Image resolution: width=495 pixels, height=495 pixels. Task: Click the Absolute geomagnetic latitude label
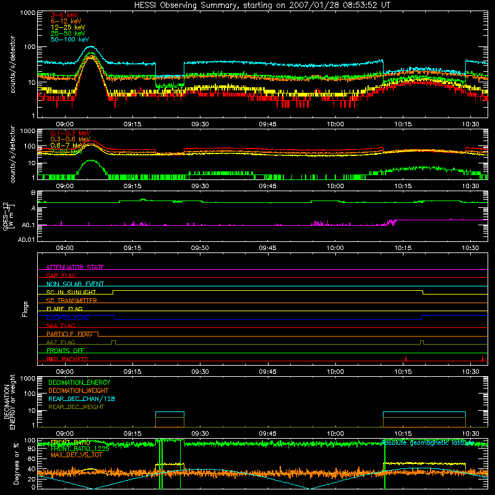[x=428, y=442]
